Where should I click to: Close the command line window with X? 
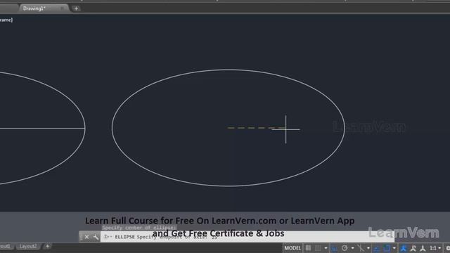tap(86, 237)
